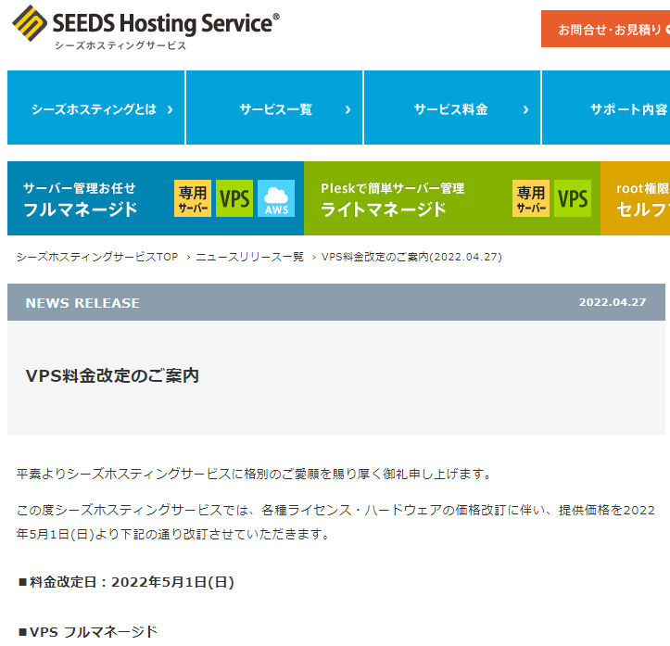Open the サービス一覧 menu item
This screenshot has height=646, width=670.
[x=274, y=108]
